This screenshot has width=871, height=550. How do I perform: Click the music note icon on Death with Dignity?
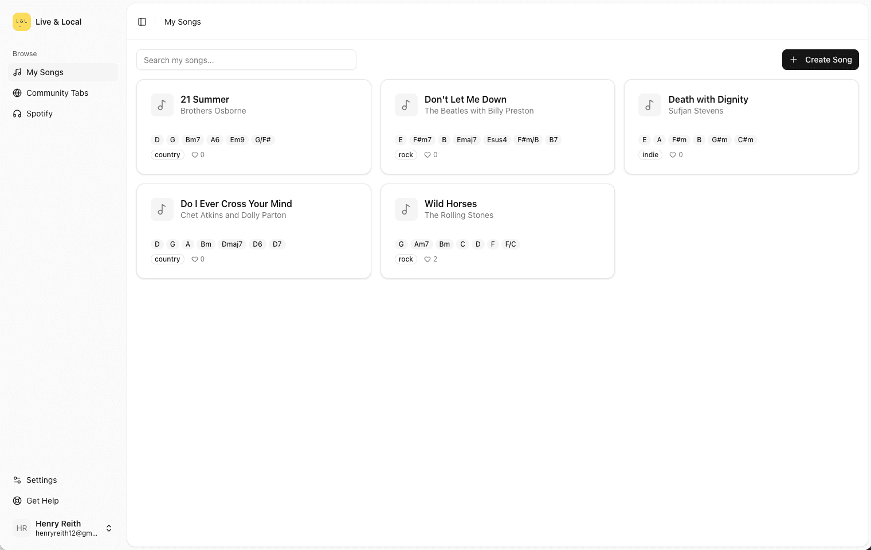click(650, 105)
